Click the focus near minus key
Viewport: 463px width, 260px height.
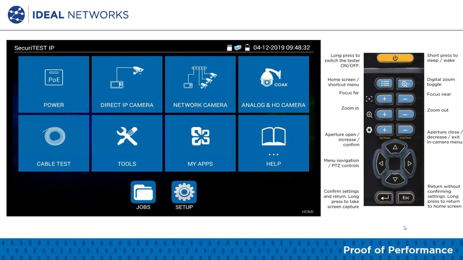(x=405, y=99)
